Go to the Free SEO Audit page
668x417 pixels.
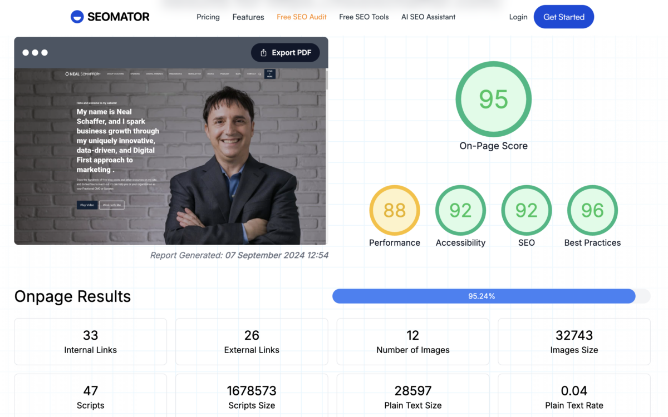coord(302,17)
